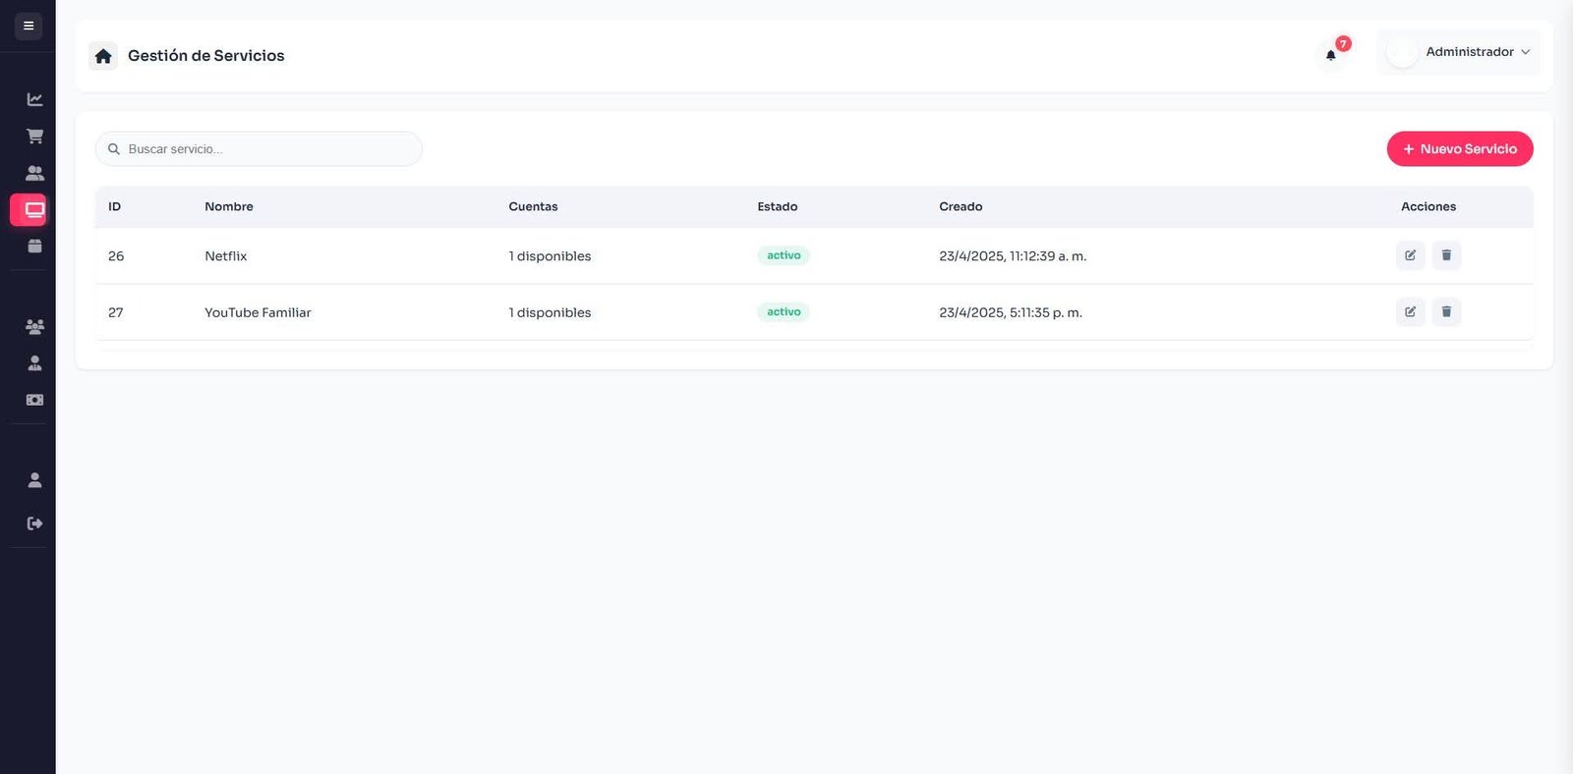Open notifications bell with 7 badge
1573x774 pixels.
tap(1331, 55)
